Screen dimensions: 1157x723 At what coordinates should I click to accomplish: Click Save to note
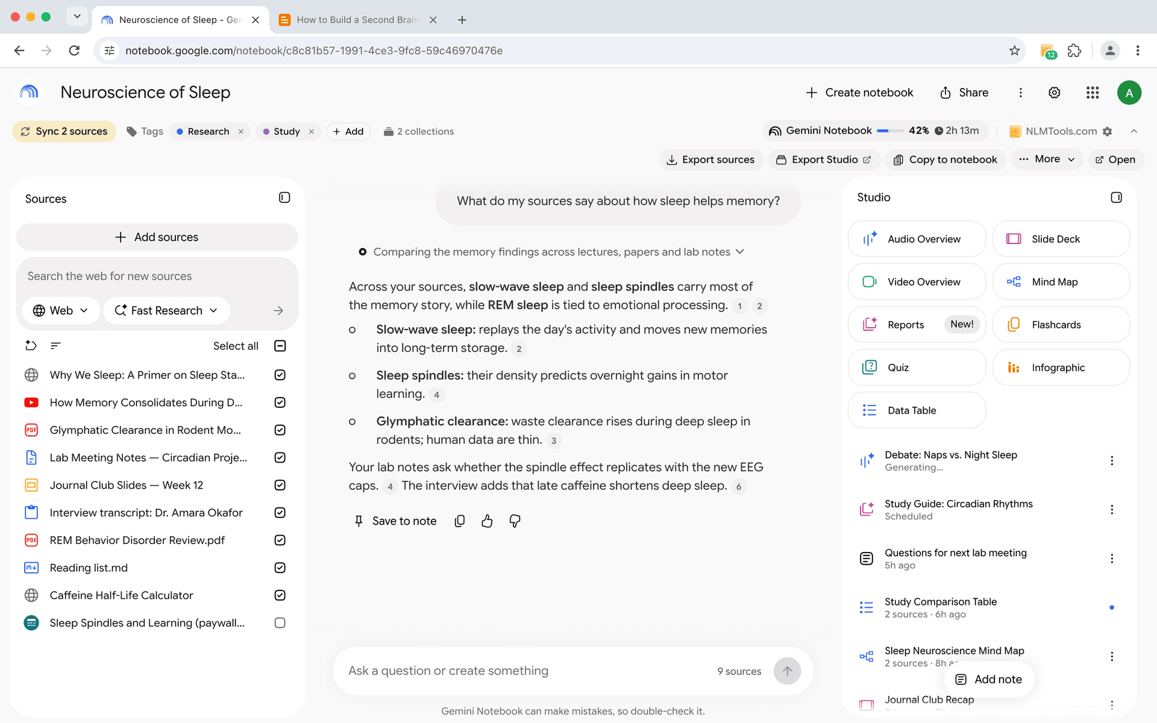click(395, 521)
